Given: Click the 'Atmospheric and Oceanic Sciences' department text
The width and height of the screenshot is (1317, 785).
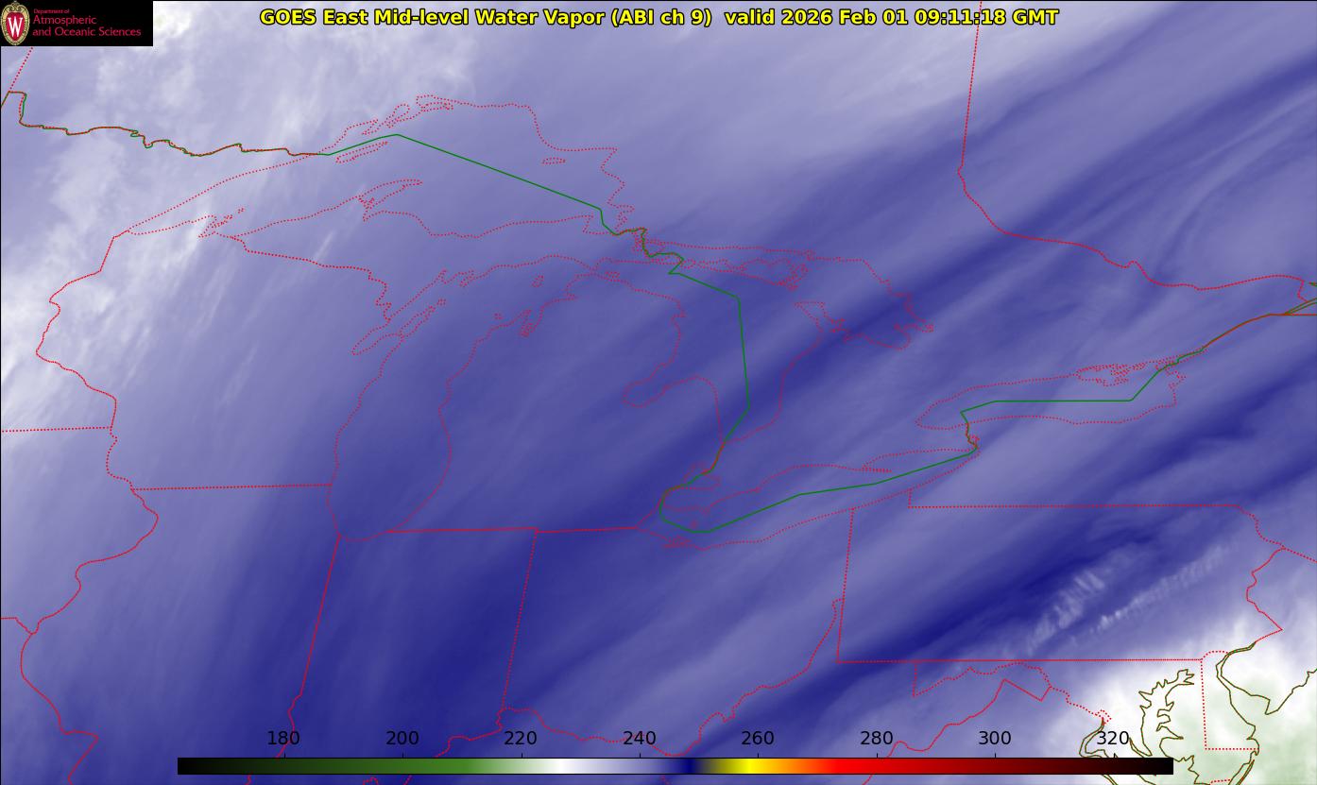Looking at the screenshot, I should (86, 26).
